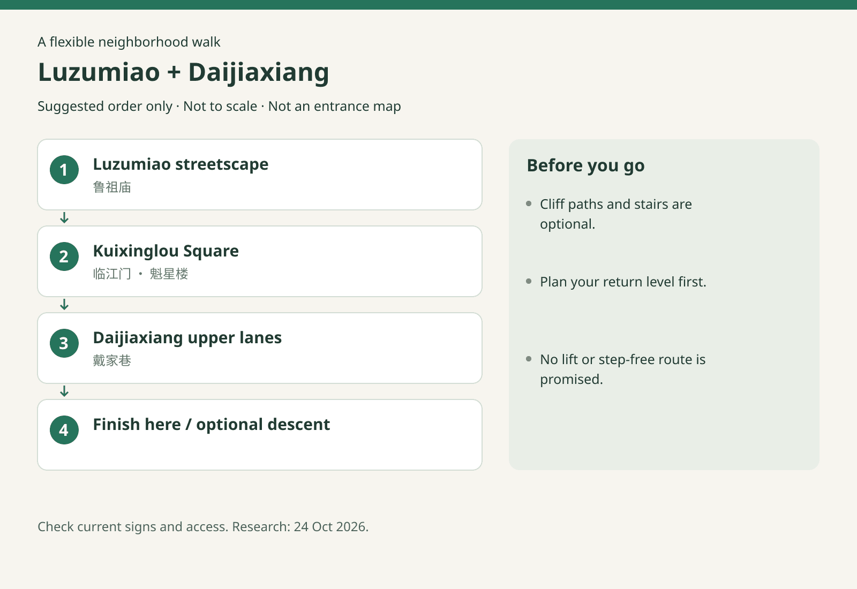Click bullet beside 'Plan your return level'
The image size is (857, 589).
click(x=529, y=281)
